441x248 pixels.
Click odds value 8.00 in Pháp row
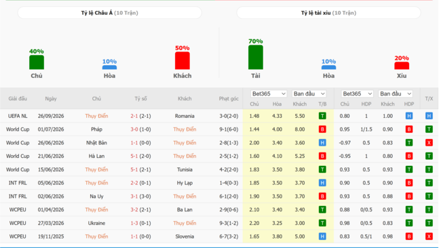tap(300, 129)
